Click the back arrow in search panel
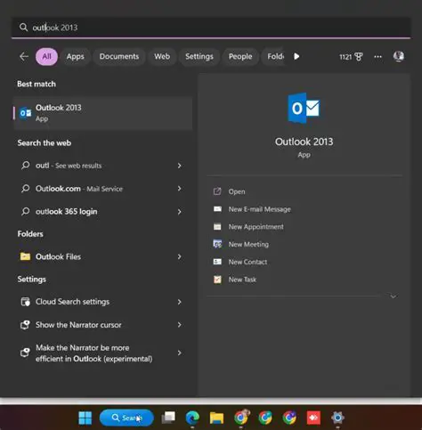 (x=24, y=56)
